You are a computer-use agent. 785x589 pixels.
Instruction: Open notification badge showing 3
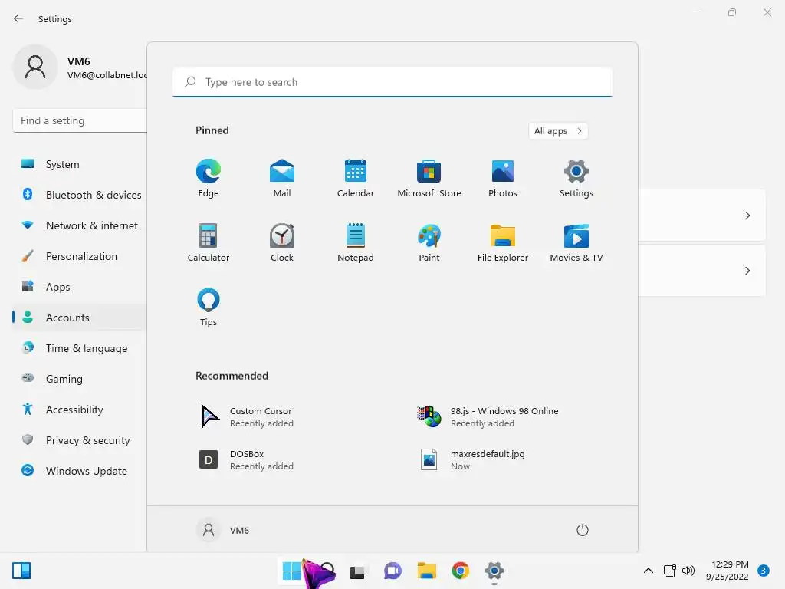pyautogui.click(x=764, y=571)
